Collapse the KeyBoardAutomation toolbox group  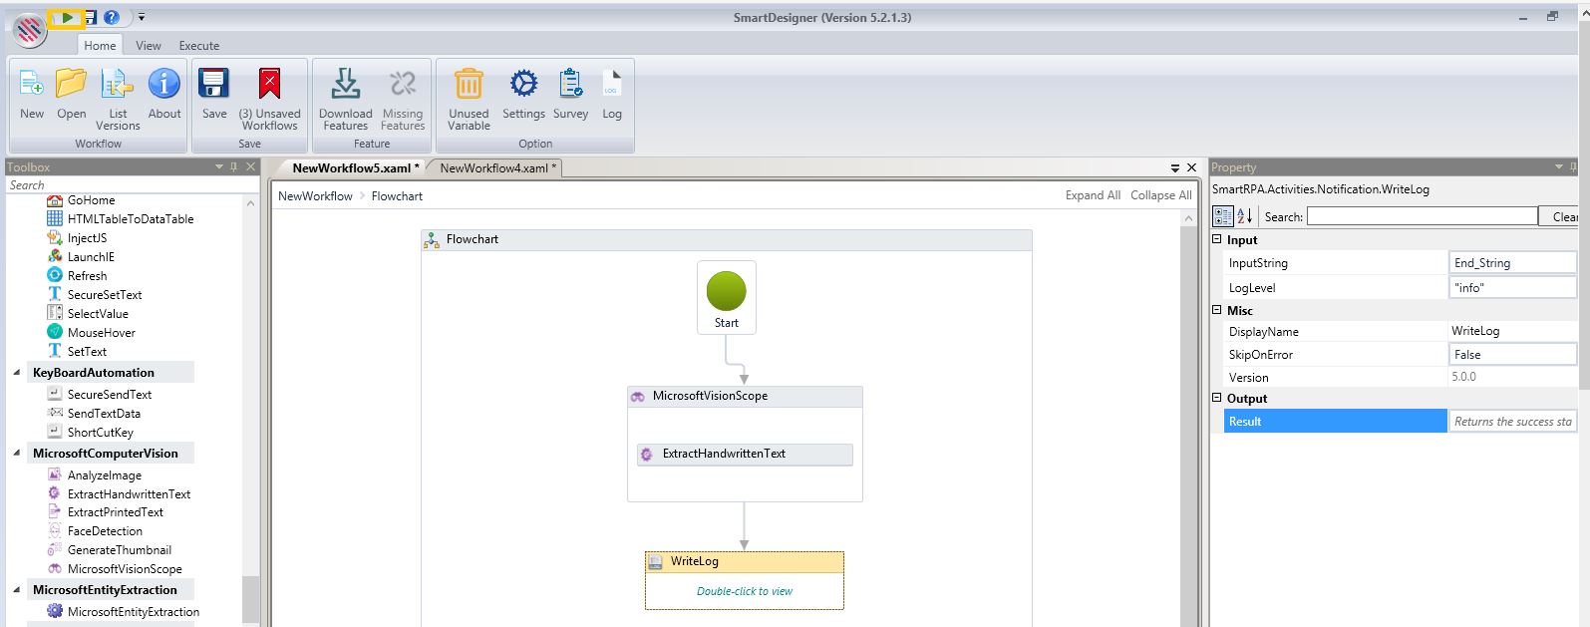tap(17, 373)
